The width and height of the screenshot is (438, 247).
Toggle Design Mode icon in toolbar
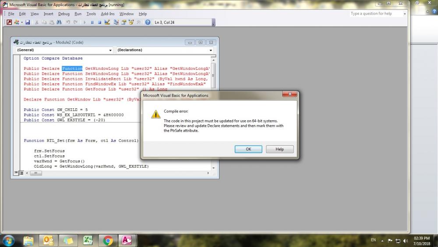pyautogui.click(x=107, y=22)
